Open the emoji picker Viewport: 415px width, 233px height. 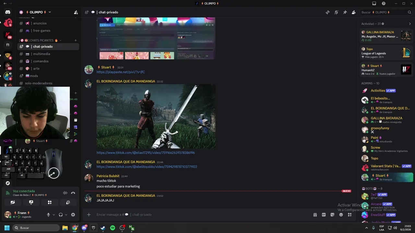[x=341, y=215]
